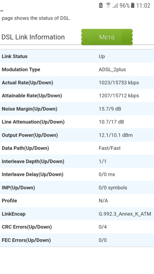Tap the Output Power 12.1/10.1 dBm value

[x=116, y=135]
